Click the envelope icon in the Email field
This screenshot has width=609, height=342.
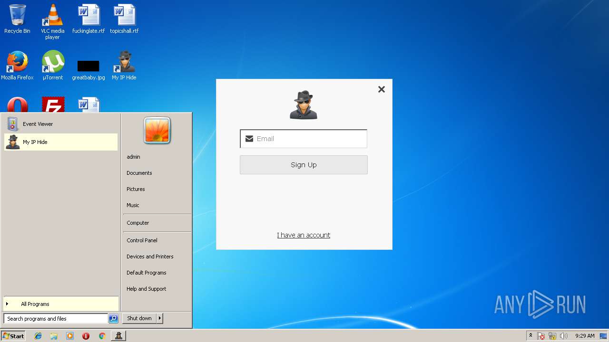249,139
